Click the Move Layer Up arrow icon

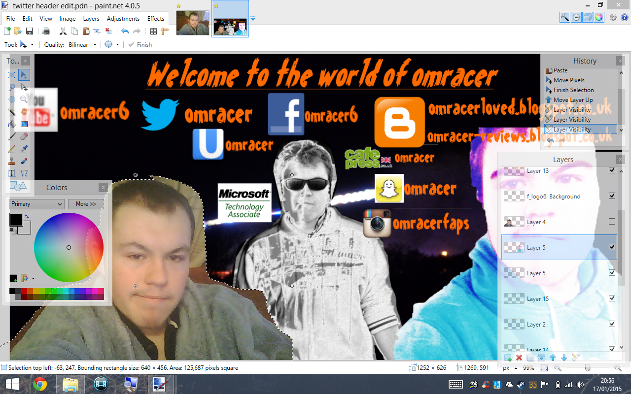pyautogui.click(x=553, y=358)
